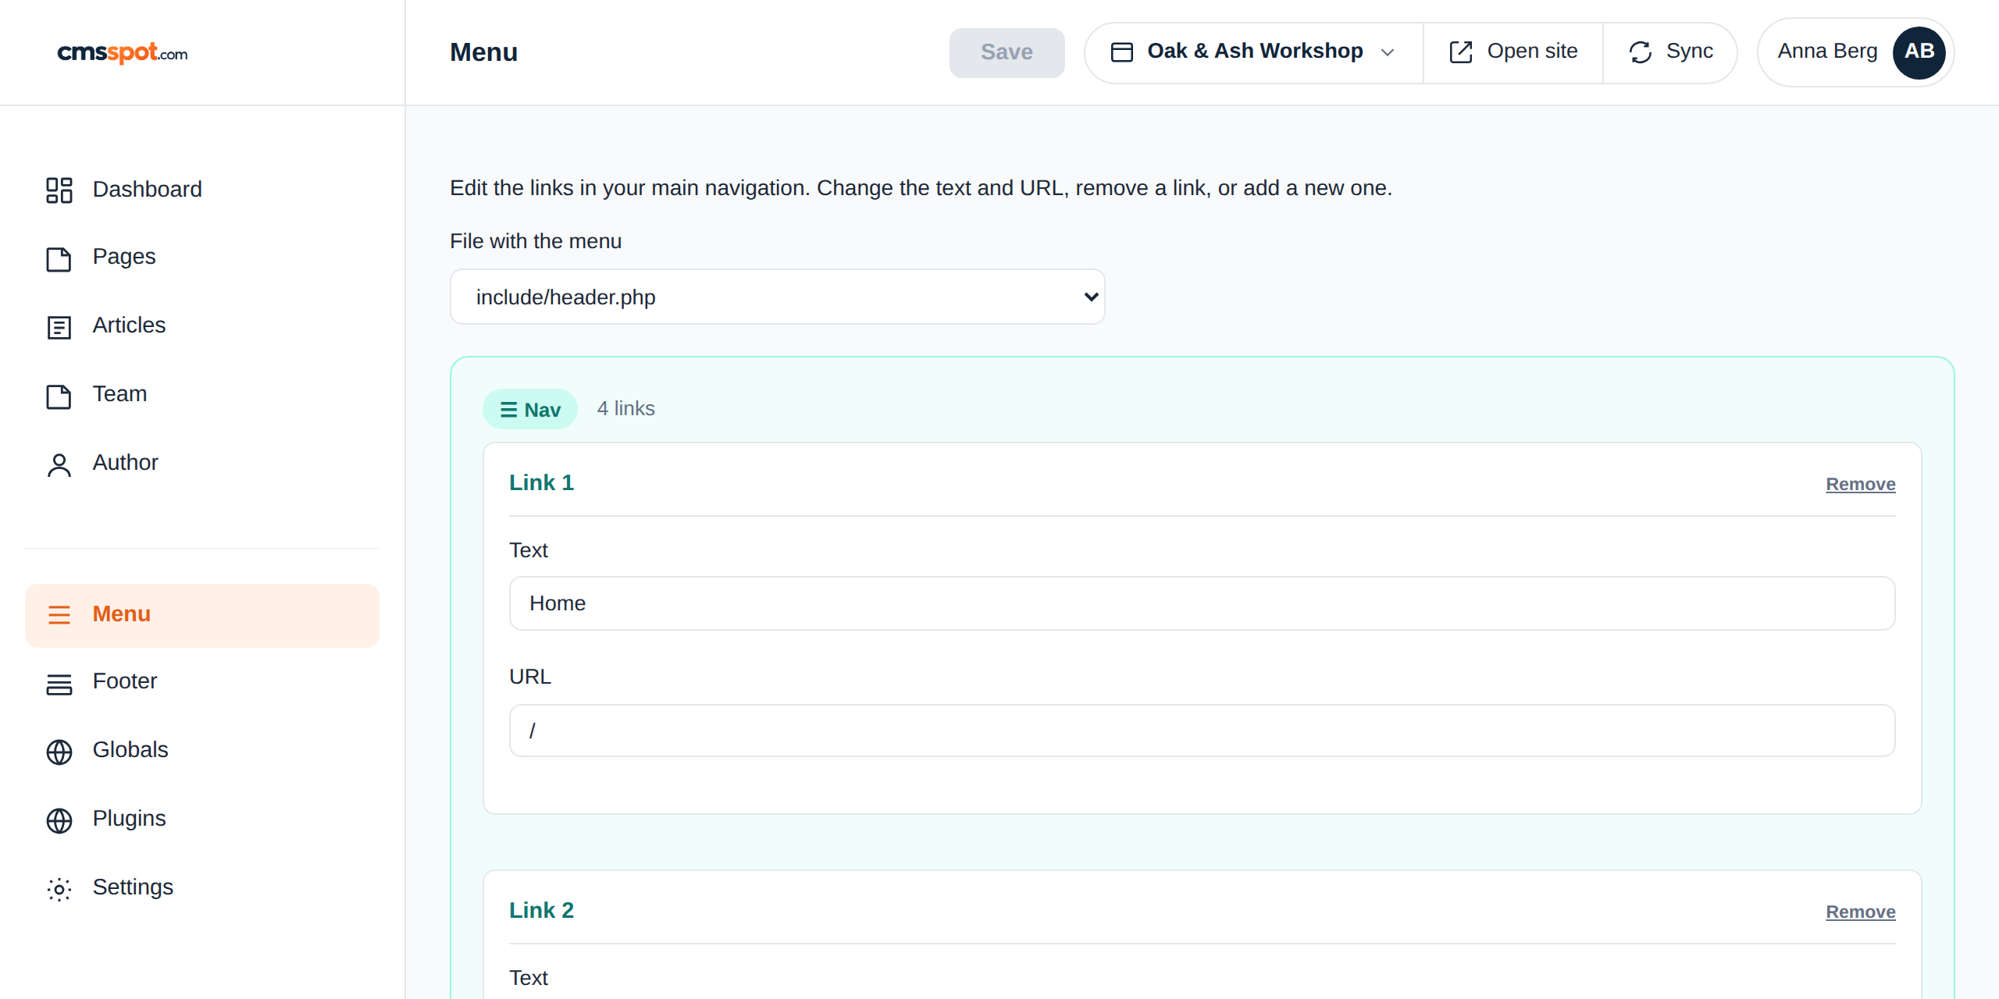Click the Open site external-link icon
The image size is (1999, 999).
click(1460, 52)
